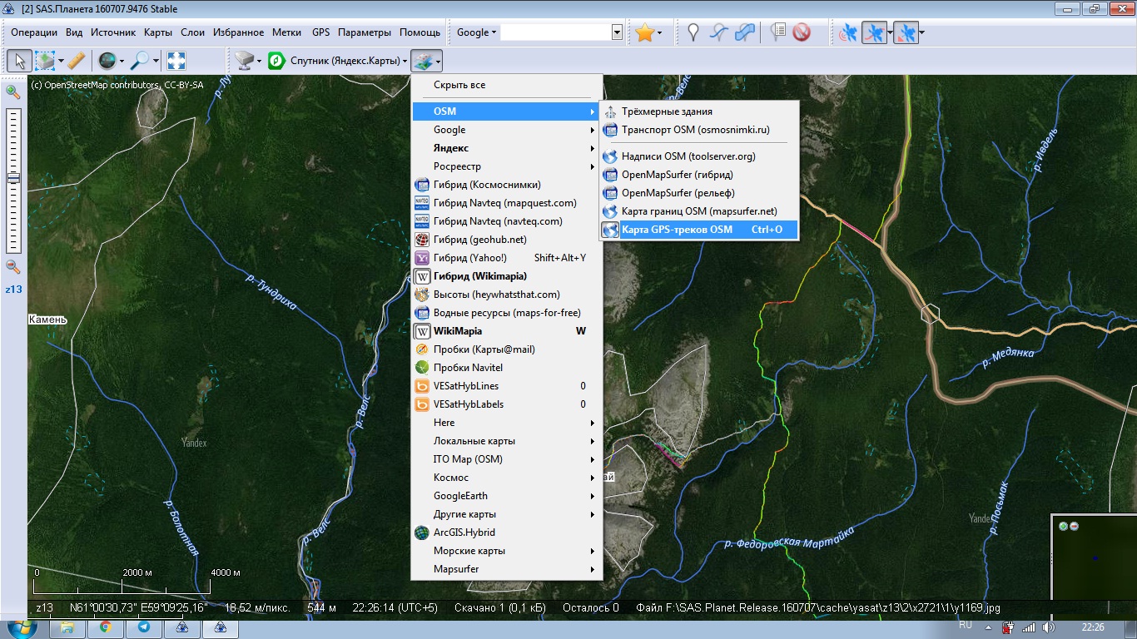Toggle Карта GPS-треков OSM layer
Screen dimensions: 1137x639
pos(699,230)
